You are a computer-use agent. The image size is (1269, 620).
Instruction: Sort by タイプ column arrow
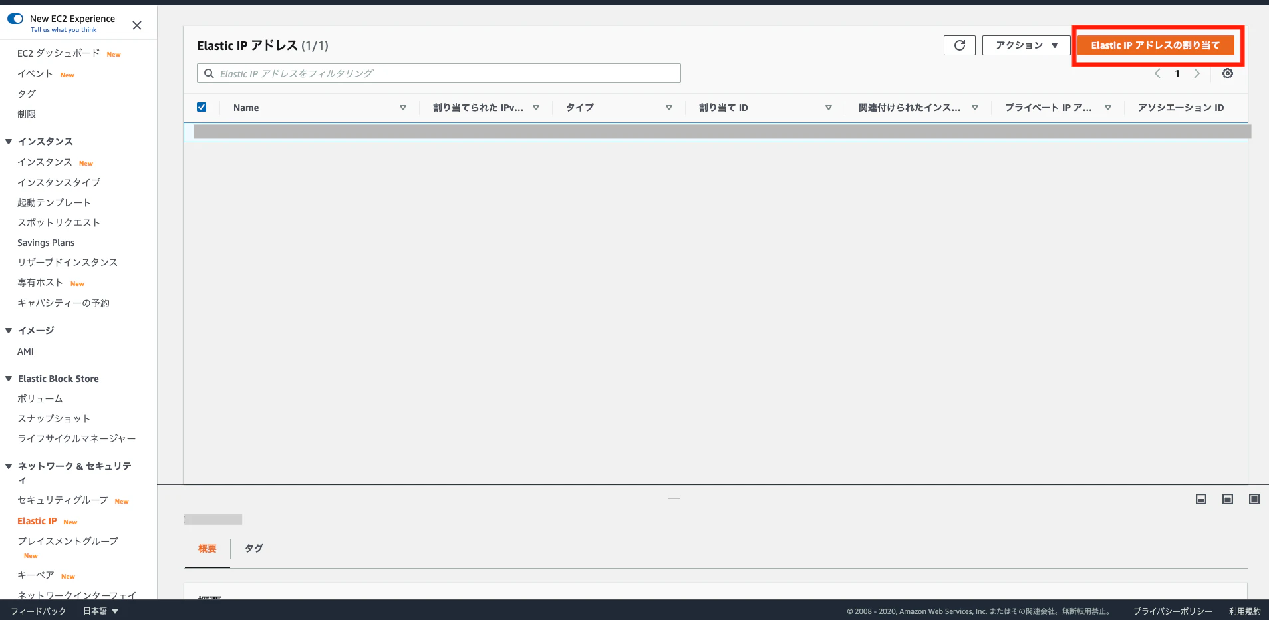[x=669, y=108]
